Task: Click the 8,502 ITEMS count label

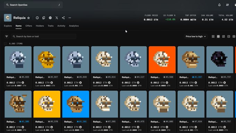Action: click(x=16, y=43)
